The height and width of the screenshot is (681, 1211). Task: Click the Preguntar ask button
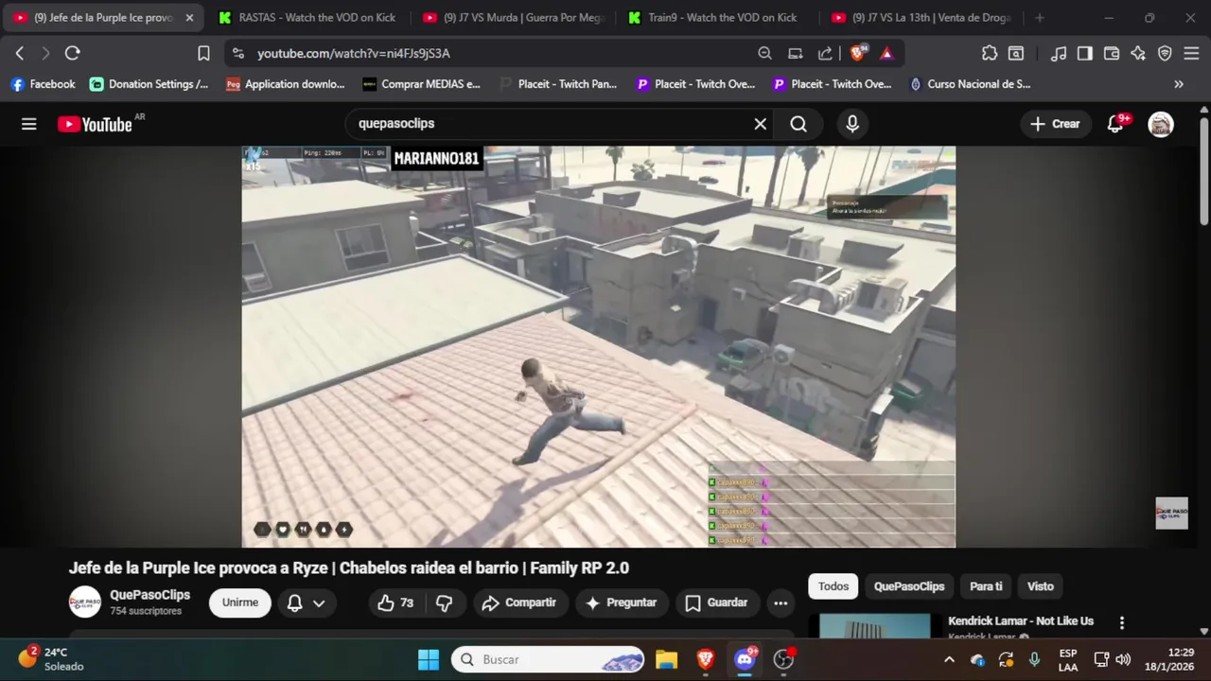(x=622, y=602)
